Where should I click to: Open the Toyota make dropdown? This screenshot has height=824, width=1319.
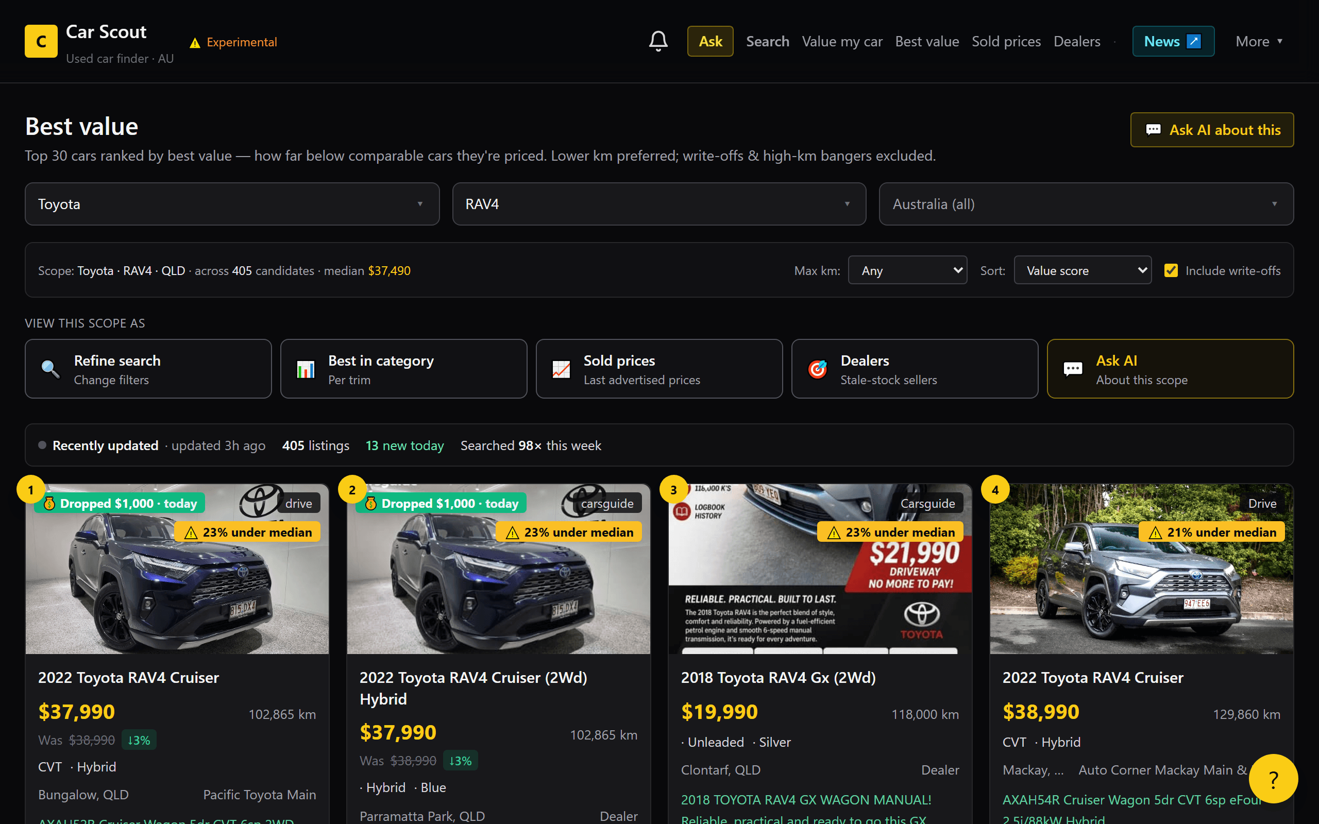(232, 204)
